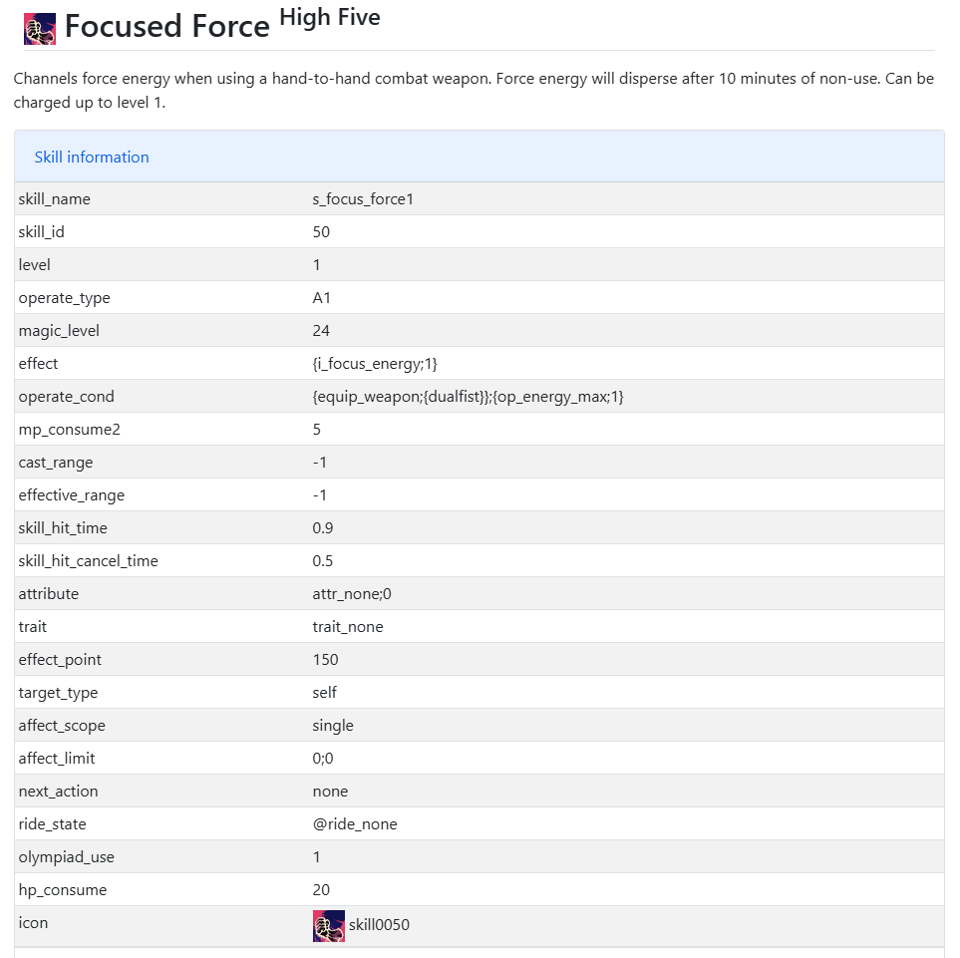Click the skill description paragraph text
The width and height of the screenshot is (960, 958).
pos(474,90)
